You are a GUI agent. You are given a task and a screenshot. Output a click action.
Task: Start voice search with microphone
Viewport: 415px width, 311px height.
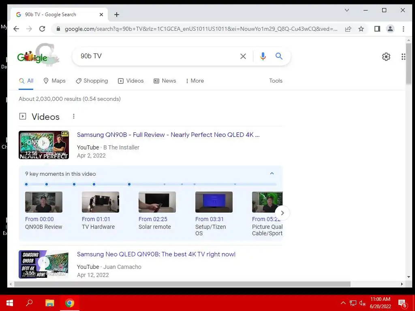point(263,56)
